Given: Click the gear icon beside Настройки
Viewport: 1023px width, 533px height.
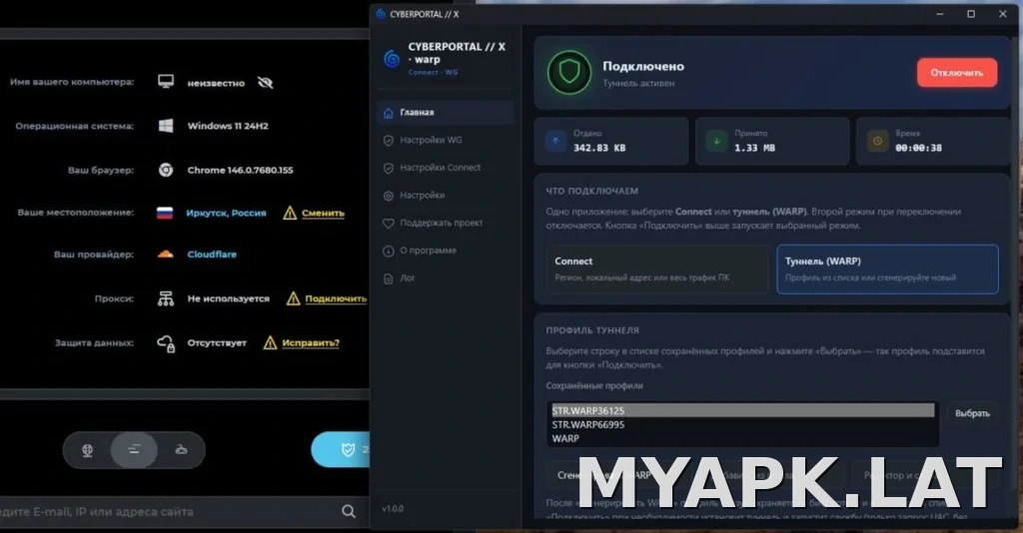Looking at the screenshot, I should (389, 196).
